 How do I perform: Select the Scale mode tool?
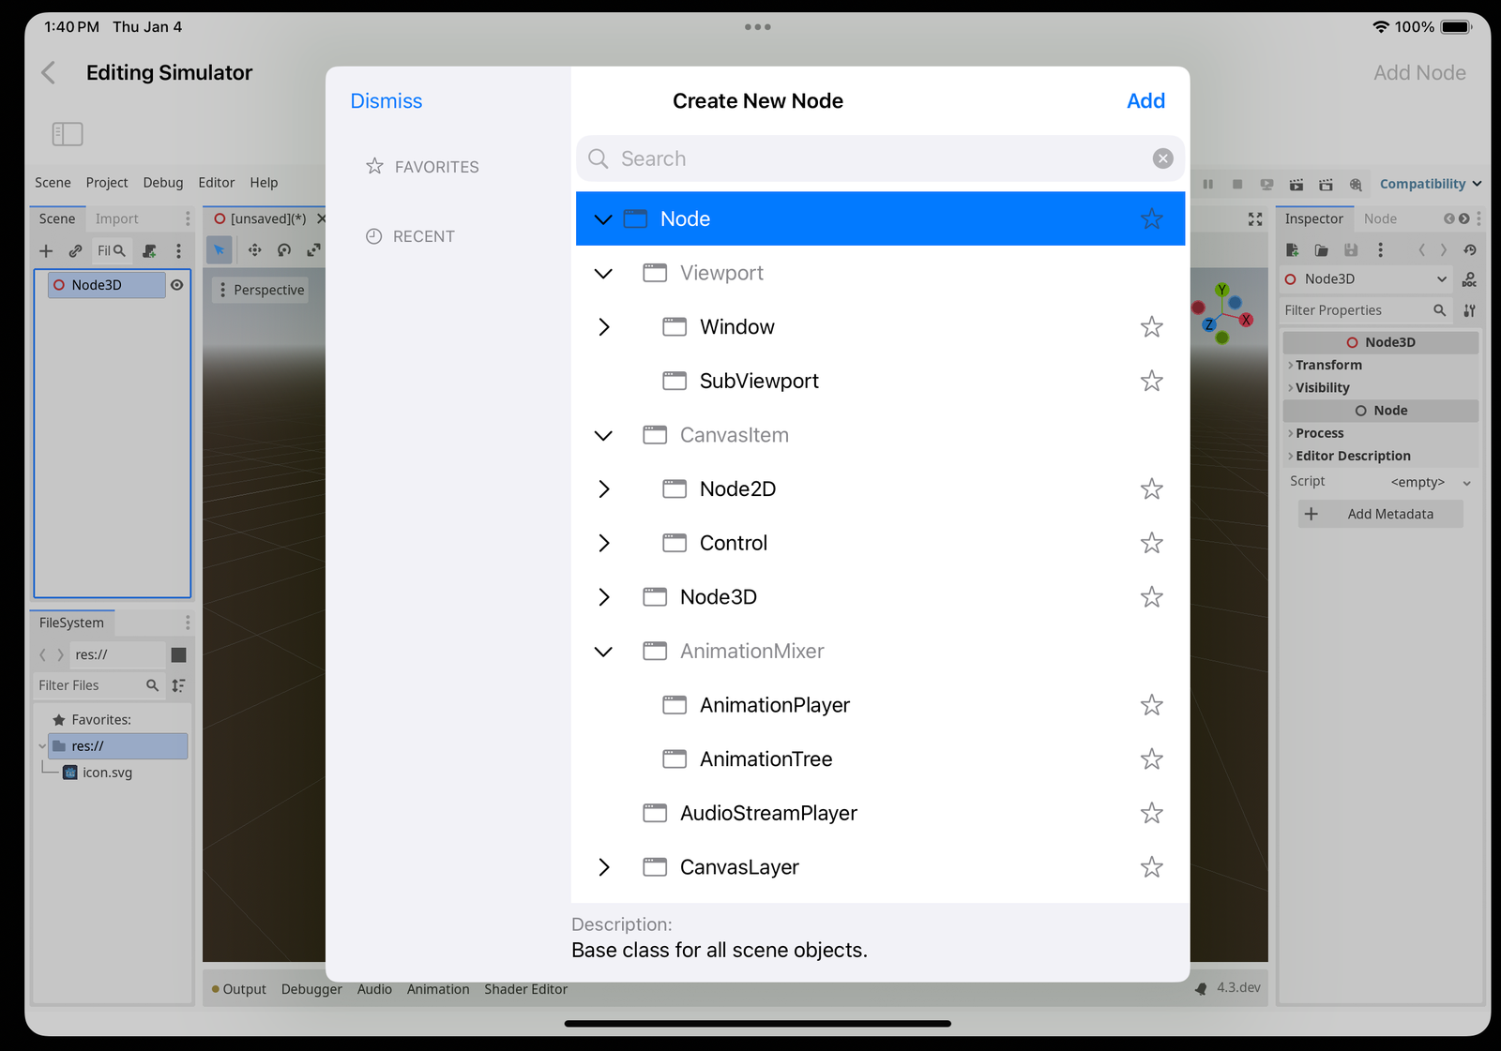coord(313,250)
